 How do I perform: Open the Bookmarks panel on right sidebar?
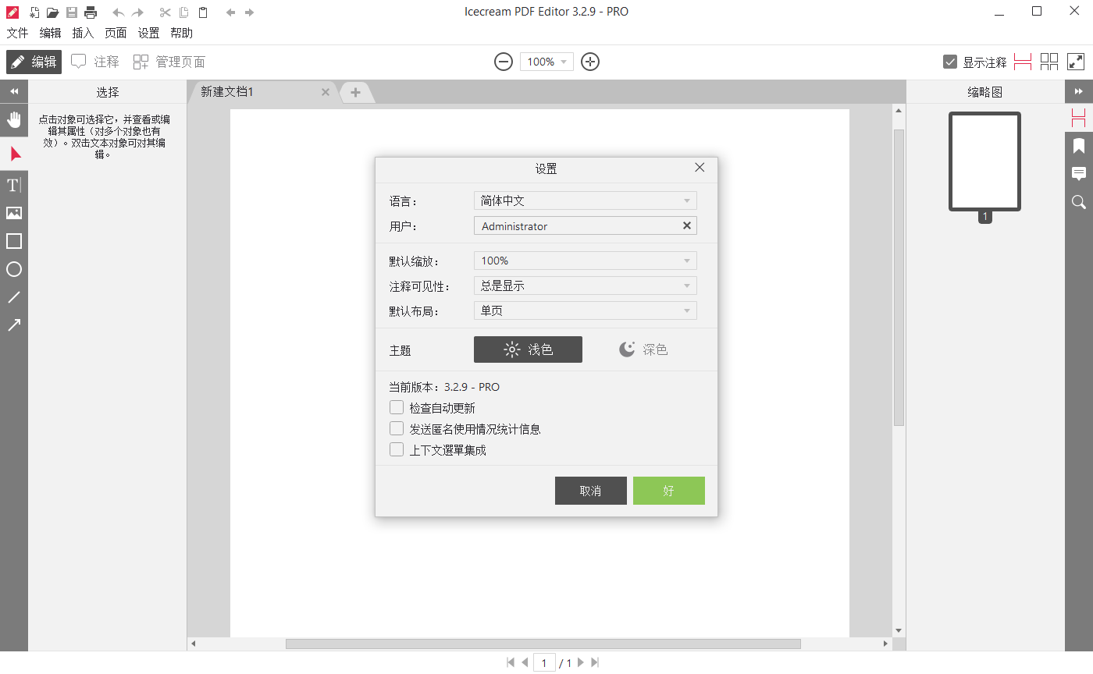click(x=1079, y=145)
